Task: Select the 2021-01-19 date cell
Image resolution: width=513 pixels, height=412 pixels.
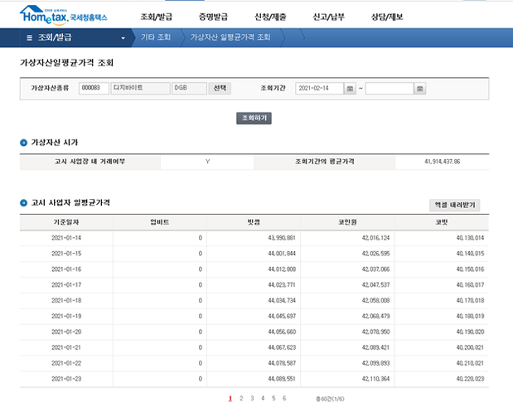Action: (x=66, y=316)
